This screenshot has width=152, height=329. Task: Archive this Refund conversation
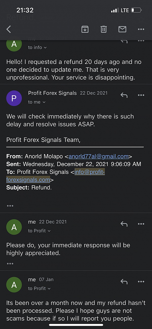click(85, 29)
